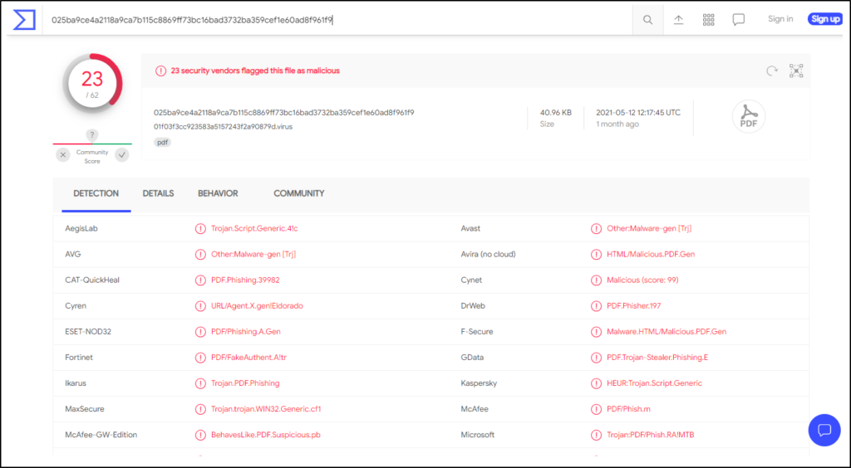The height and width of the screenshot is (468, 851).
Task: Open the COMMUNITY tab
Action: (299, 193)
